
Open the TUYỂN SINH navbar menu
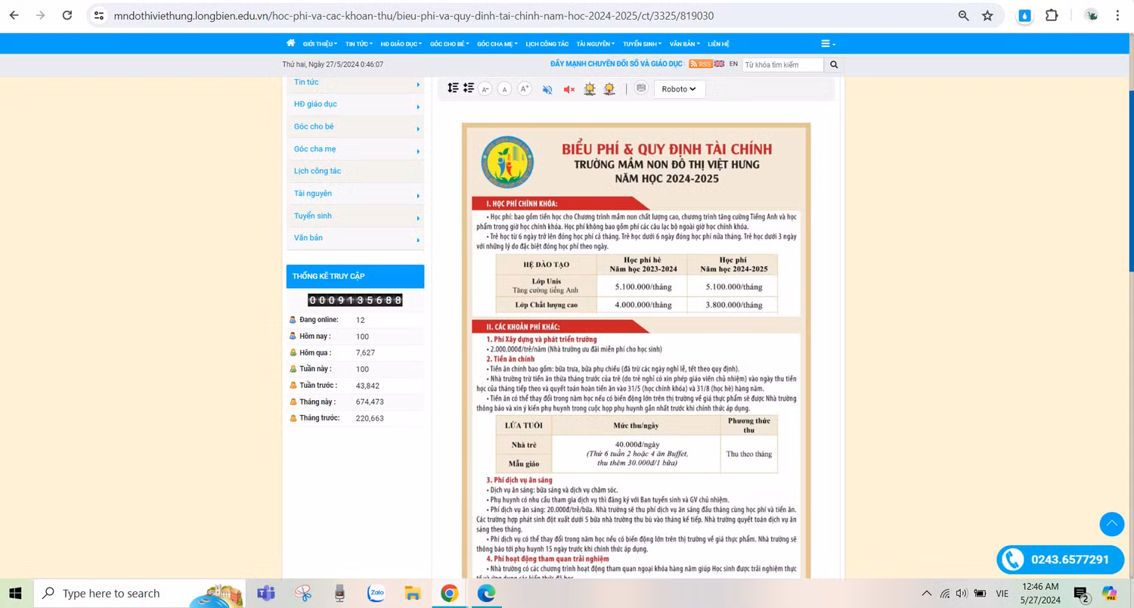tap(643, 44)
